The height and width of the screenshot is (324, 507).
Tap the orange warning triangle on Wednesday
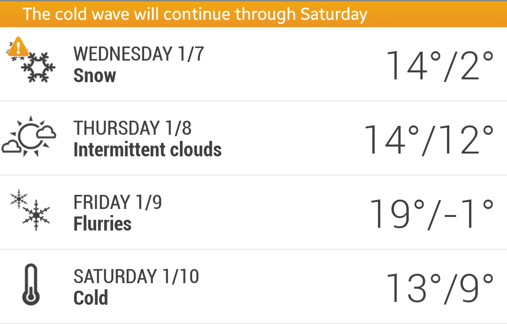pos(18,47)
